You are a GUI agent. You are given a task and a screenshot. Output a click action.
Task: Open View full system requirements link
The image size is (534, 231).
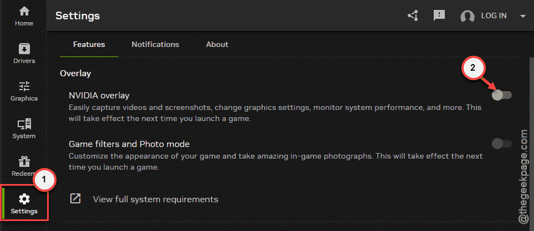pos(155,199)
